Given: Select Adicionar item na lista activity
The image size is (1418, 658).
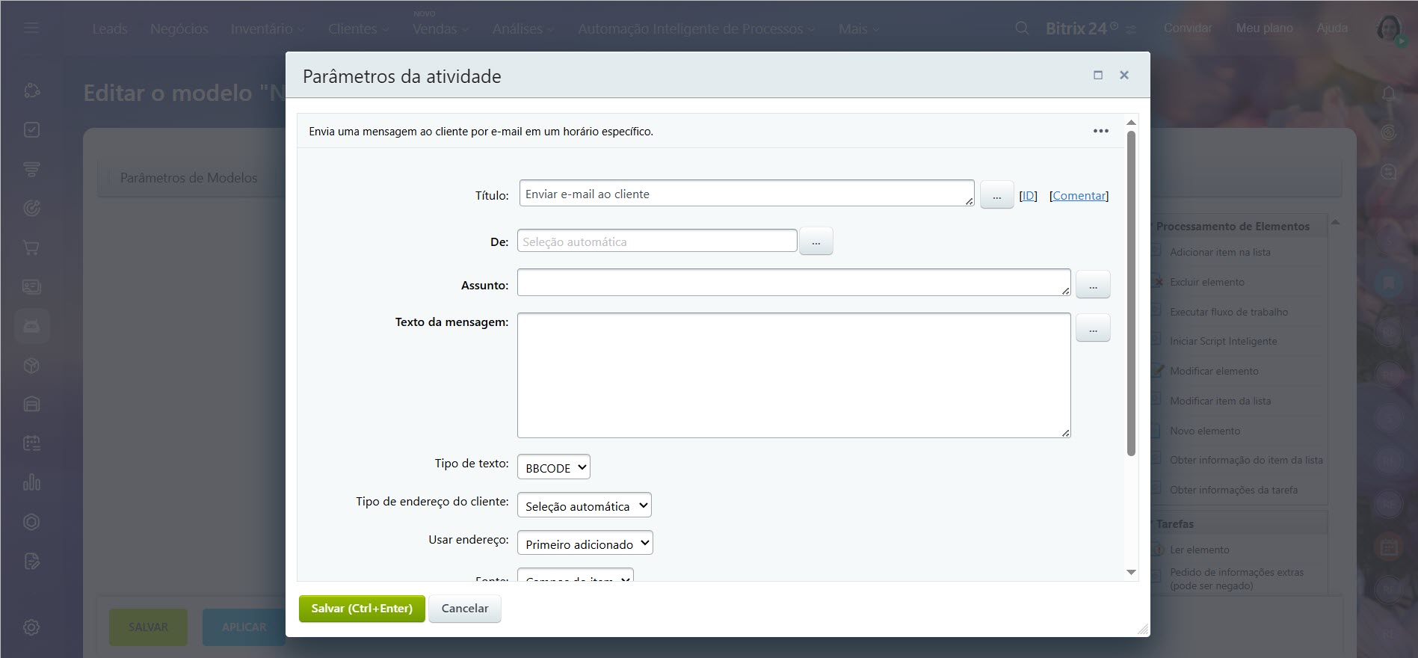Looking at the screenshot, I should (1220, 252).
